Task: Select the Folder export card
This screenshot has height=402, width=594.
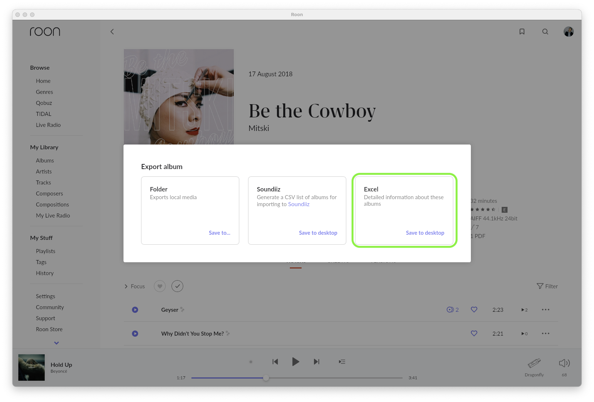Action: pyautogui.click(x=190, y=211)
